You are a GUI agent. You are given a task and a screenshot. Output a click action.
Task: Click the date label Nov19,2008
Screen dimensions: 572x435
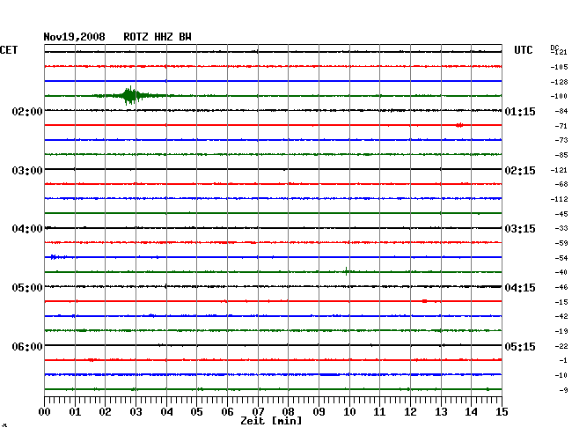pos(75,37)
